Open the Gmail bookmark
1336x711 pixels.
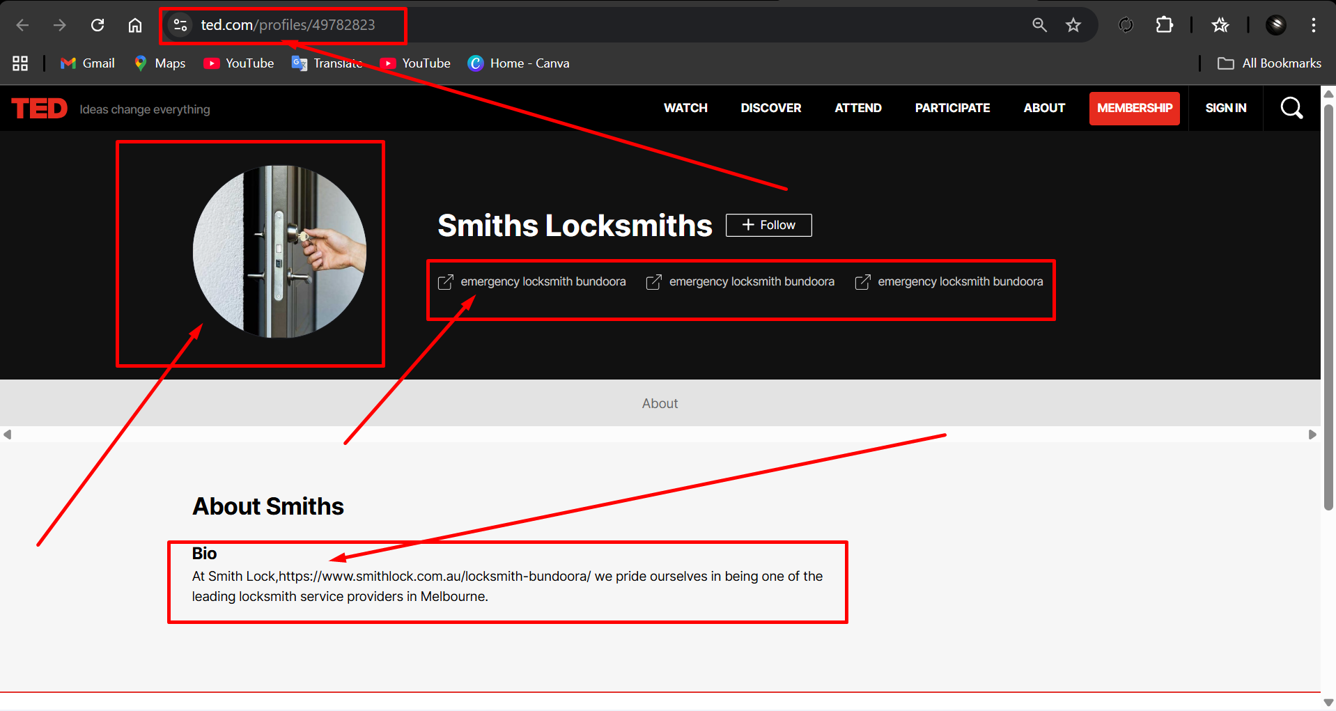click(88, 63)
